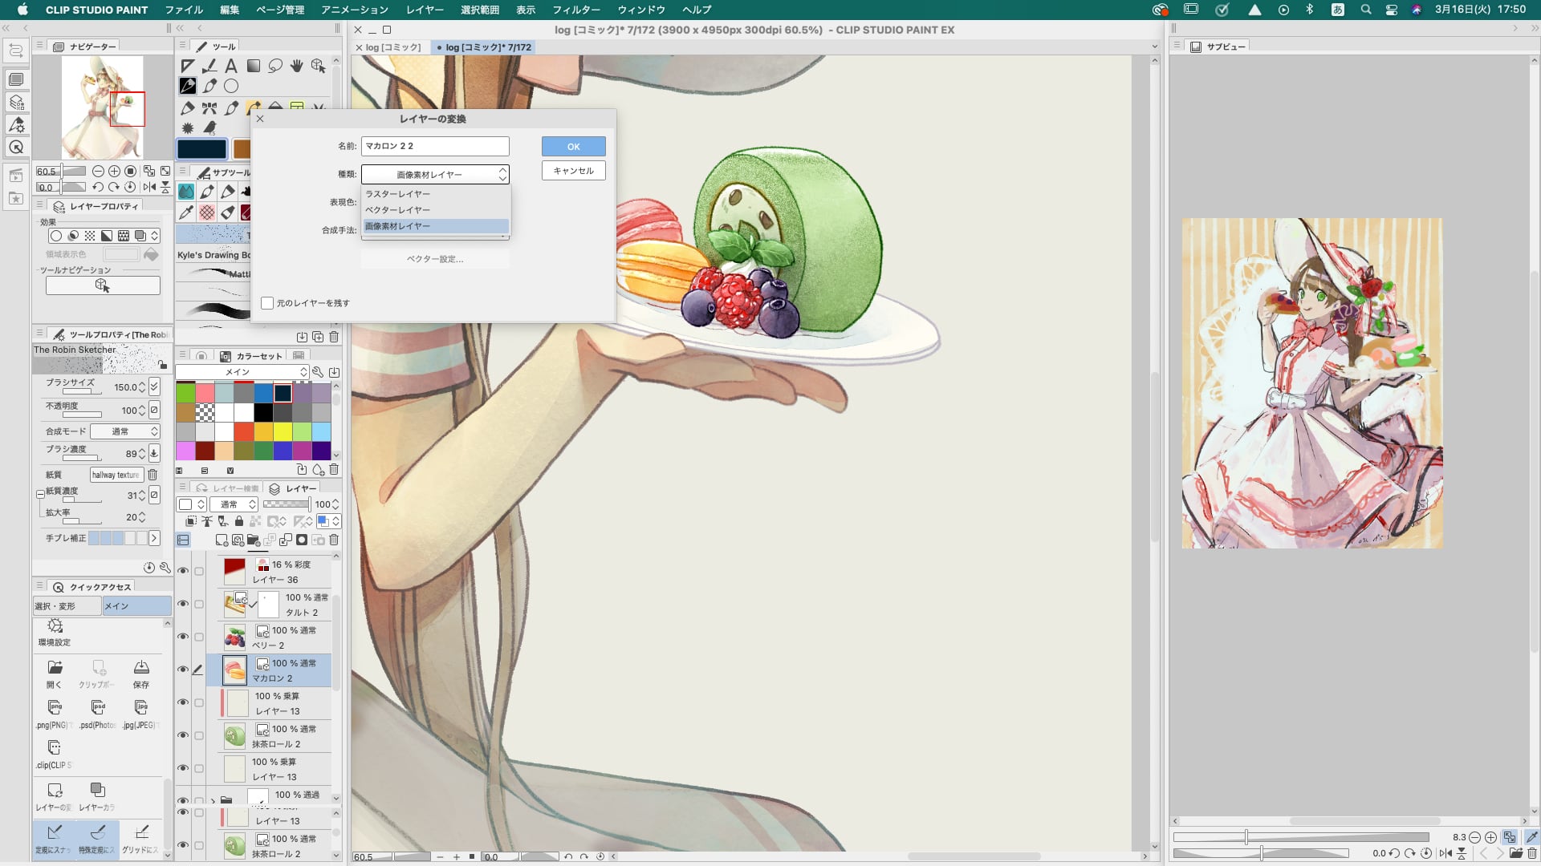Screen dimensions: 1541x866
Task: Open the ファイル menu
Action: [184, 10]
